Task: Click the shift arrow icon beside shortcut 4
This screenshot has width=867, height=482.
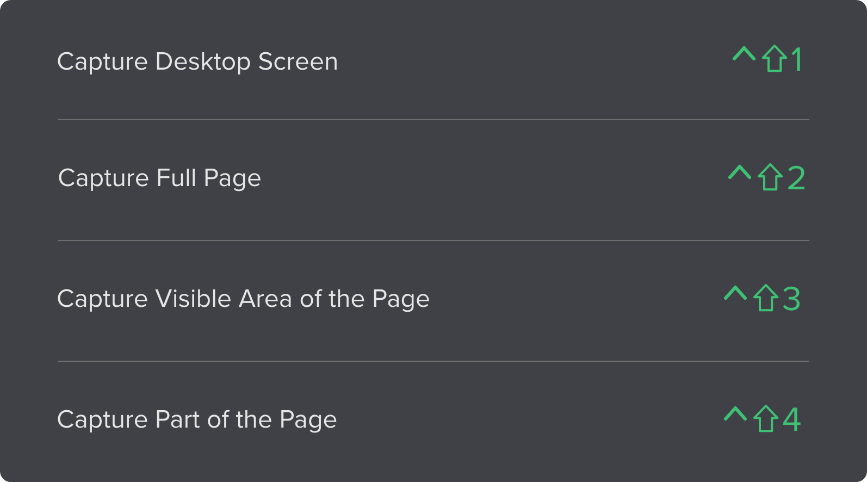Action: (766, 419)
